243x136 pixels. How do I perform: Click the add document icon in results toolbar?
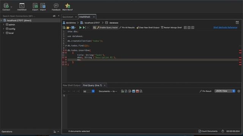click(122, 91)
